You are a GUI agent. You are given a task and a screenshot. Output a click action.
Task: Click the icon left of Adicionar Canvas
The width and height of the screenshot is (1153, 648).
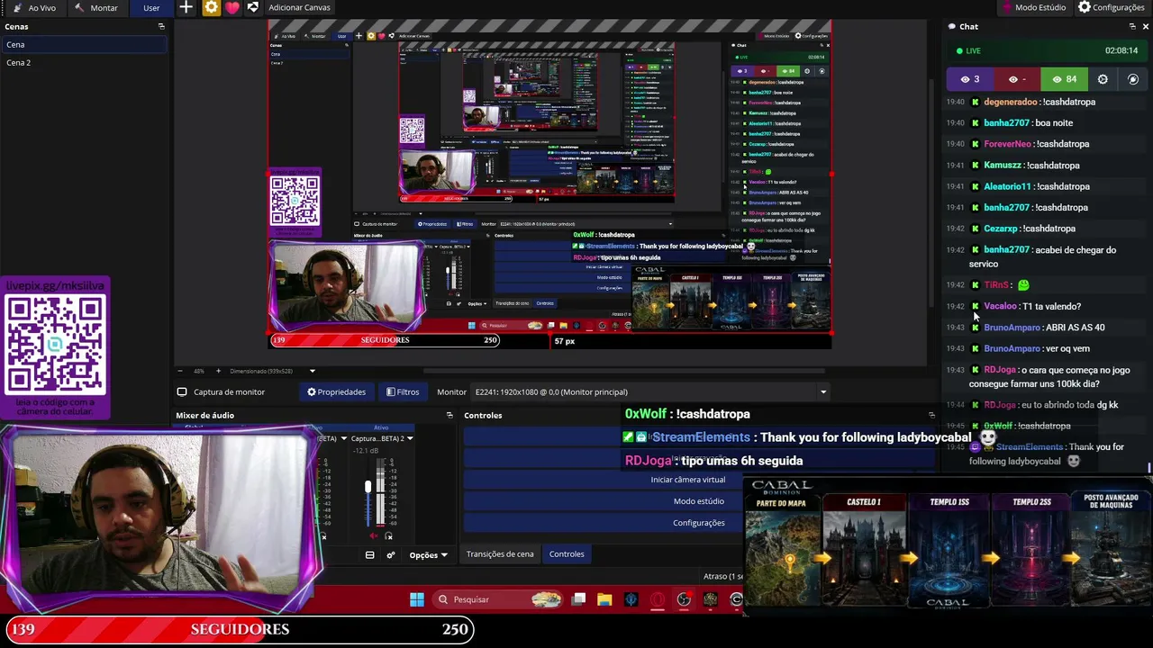[253, 7]
